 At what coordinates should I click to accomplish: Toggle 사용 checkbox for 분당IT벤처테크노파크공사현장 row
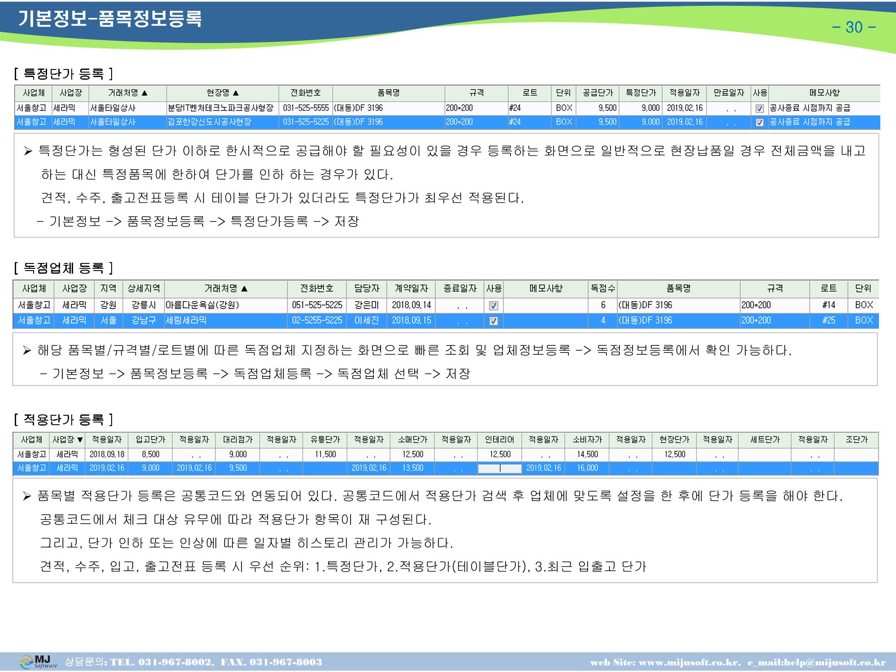[x=760, y=108]
